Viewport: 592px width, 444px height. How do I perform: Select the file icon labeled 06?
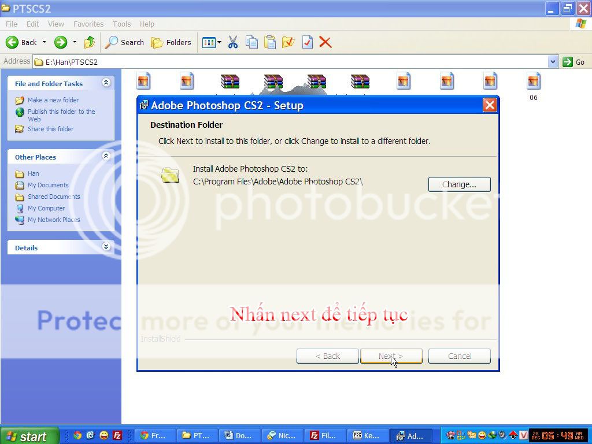[x=533, y=86]
